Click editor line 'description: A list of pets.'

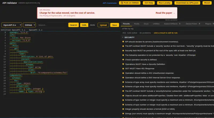click(37, 57)
